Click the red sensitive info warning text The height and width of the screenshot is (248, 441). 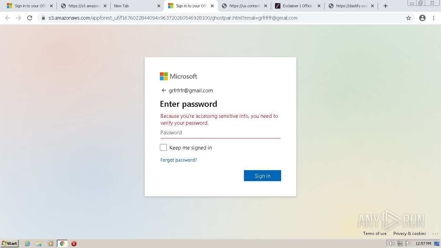click(x=219, y=120)
